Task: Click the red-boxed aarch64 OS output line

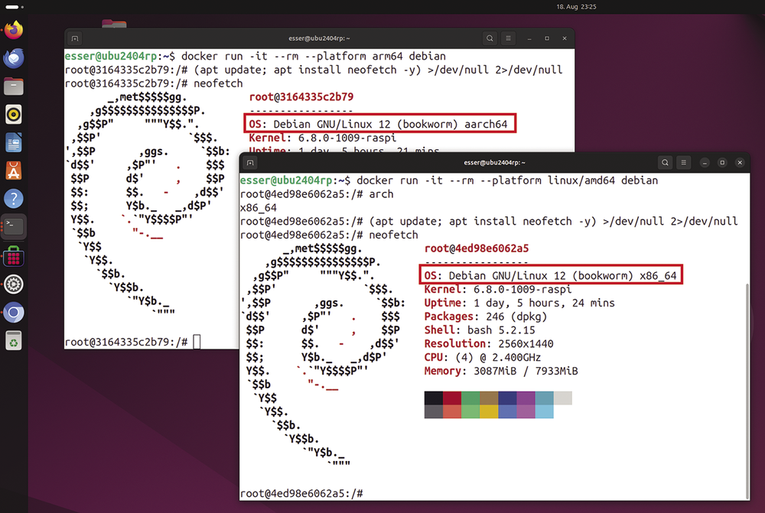Action: [381, 122]
